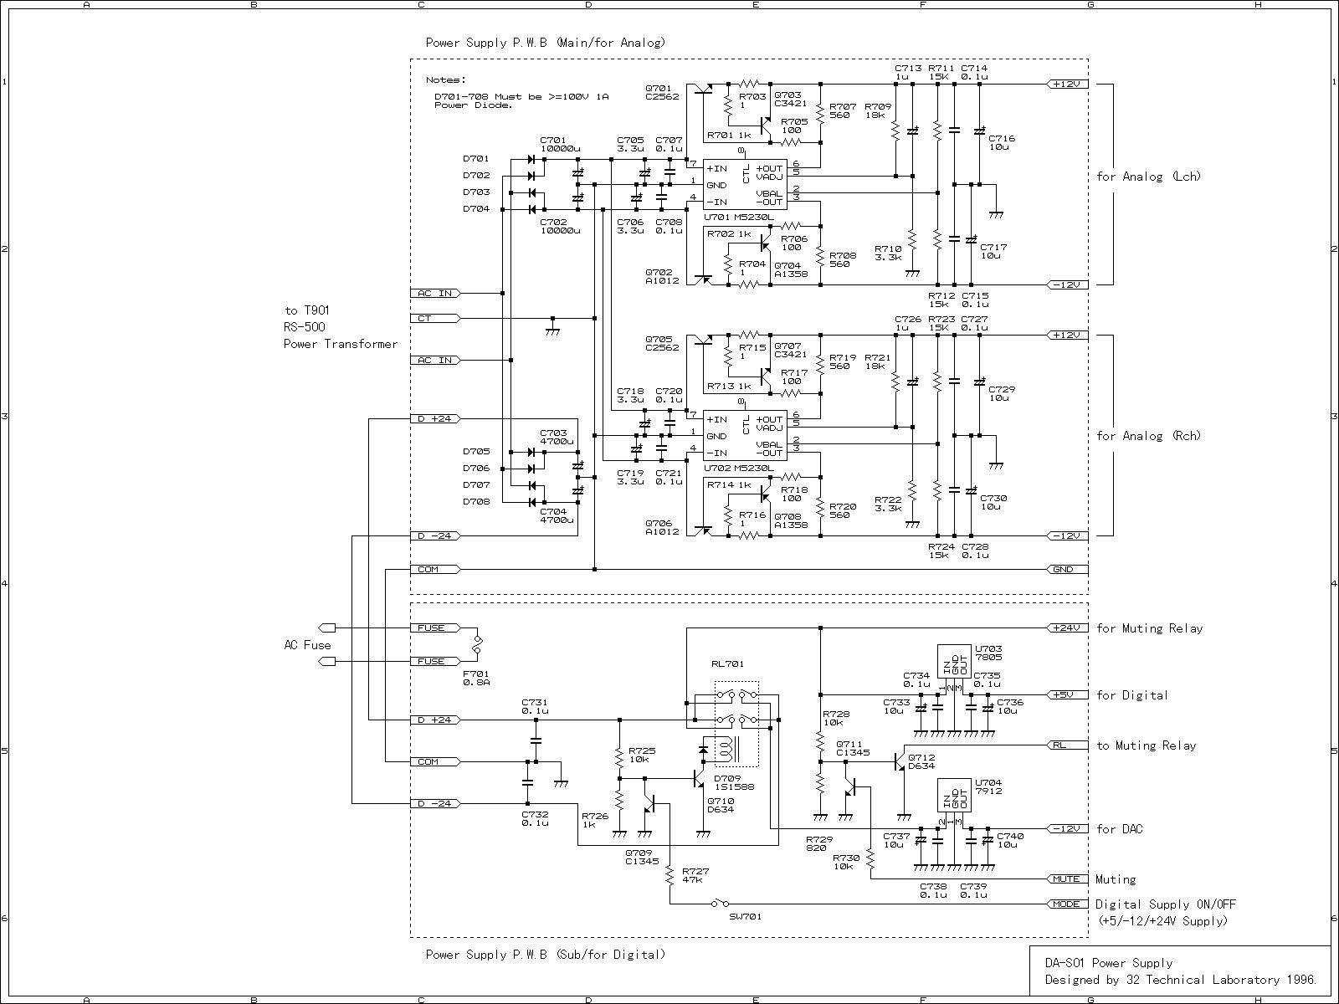Image resolution: width=1339 pixels, height=1004 pixels.
Task: Click the 'Power Supply P.W.B (Sub/for Digital)' title
Action: coord(546,954)
